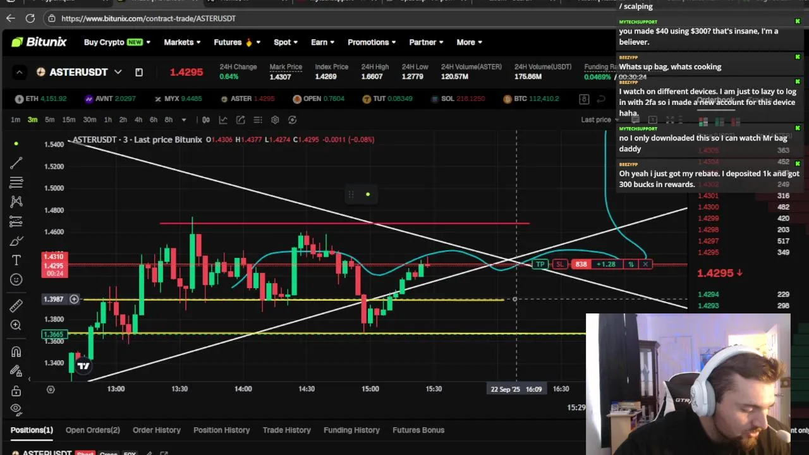This screenshot has height=455, width=809.
Task: Click the share chart icon
Action: click(x=241, y=119)
